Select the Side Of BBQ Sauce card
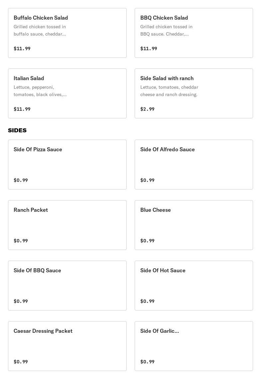Viewport: 261px width, 374px height. point(67,286)
